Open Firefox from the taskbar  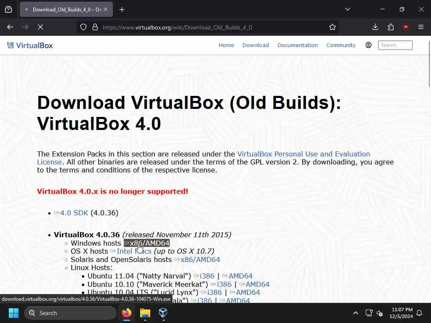tap(127, 313)
